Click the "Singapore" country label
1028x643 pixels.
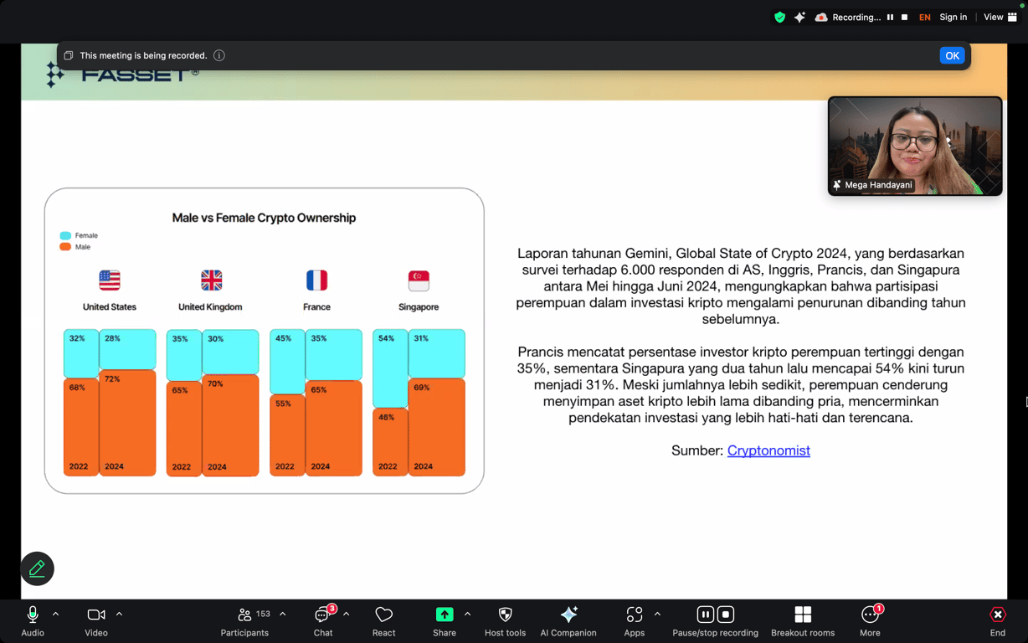point(419,307)
